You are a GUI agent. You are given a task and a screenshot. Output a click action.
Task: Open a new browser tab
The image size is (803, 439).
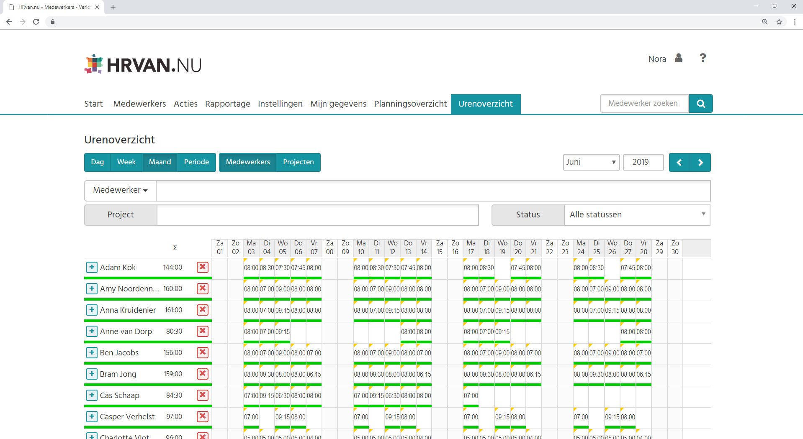(113, 7)
